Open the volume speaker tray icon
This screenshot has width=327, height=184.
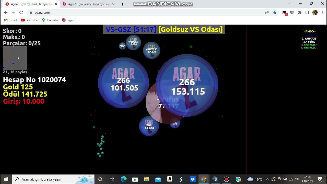296,179
